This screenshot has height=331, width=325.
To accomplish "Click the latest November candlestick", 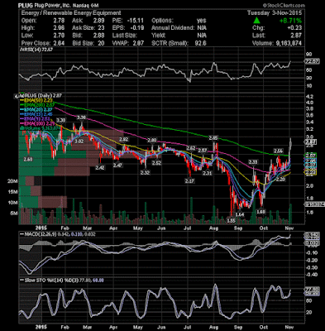I will pos(291,143).
